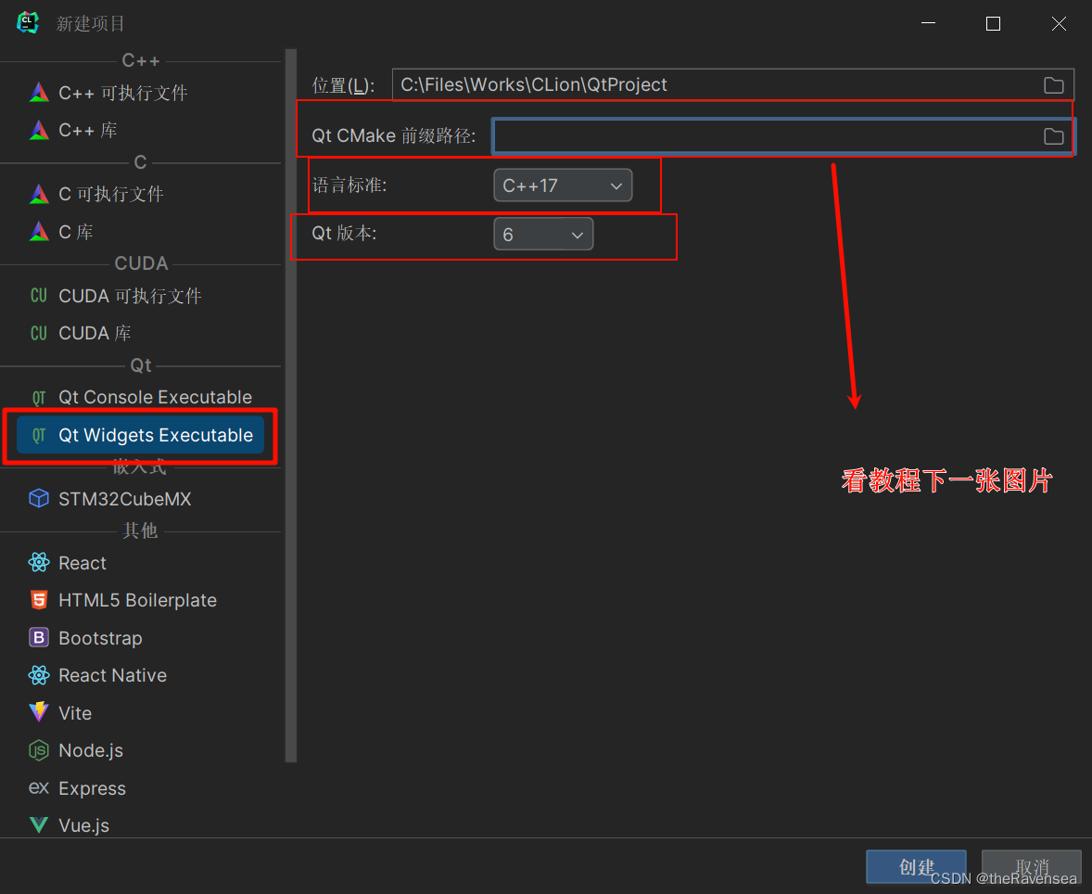1092x894 pixels.
Task: Click the React Native atom icon
Action: click(x=39, y=674)
